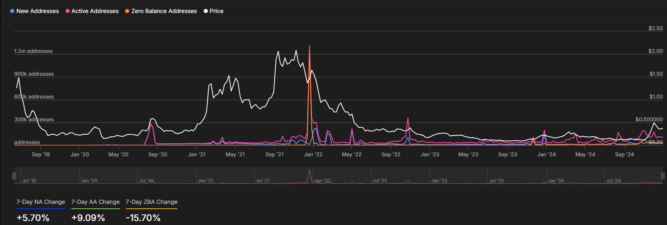Click Jul '24 in the range navigator
This screenshot has width=667, height=225.
[x=613, y=181]
